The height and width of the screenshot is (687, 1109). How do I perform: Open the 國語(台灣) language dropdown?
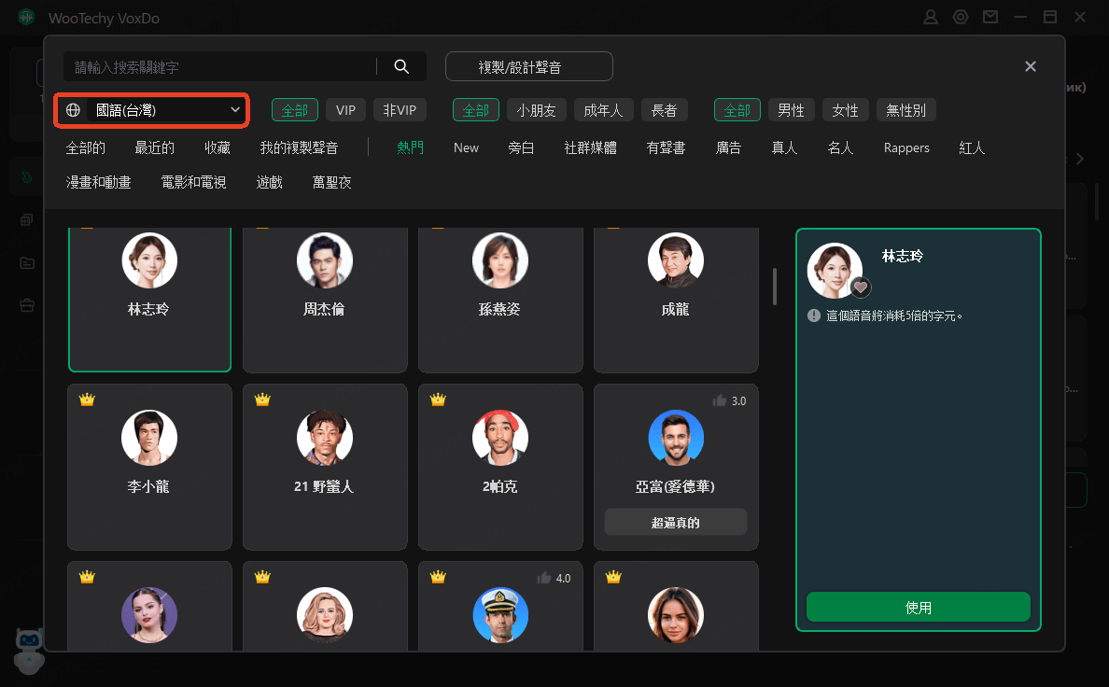(x=151, y=110)
